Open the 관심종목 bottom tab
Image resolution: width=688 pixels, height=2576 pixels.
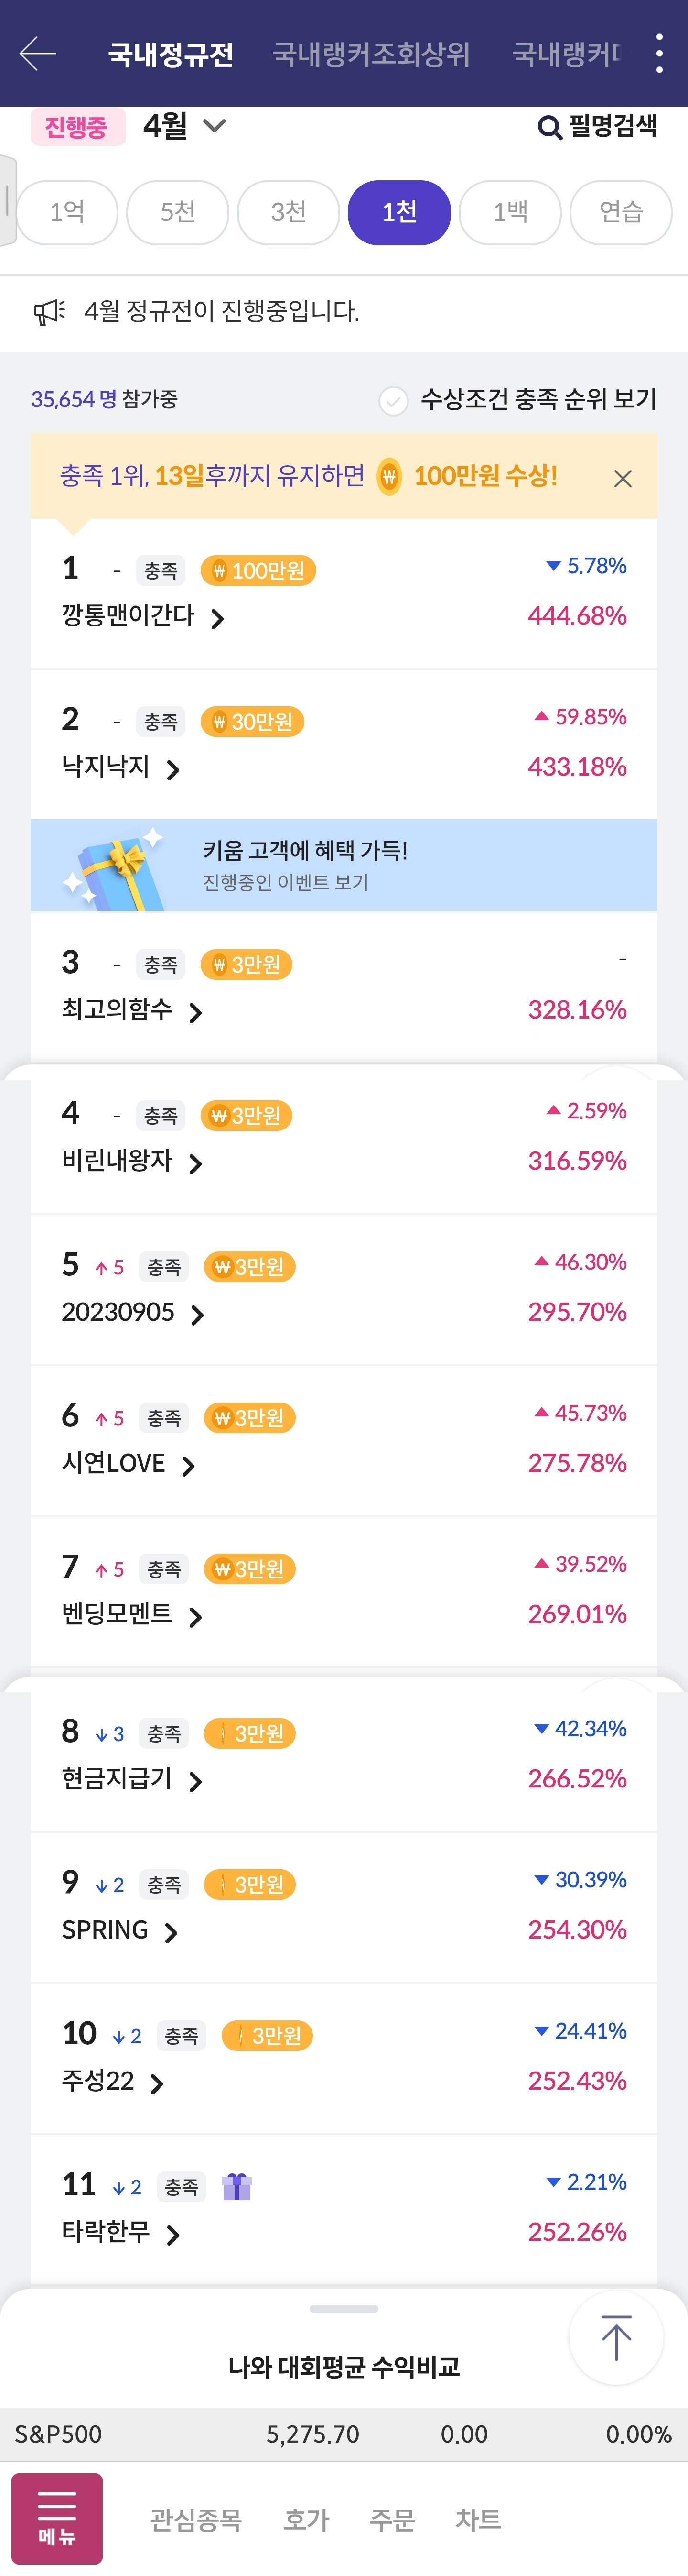(x=196, y=2519)
